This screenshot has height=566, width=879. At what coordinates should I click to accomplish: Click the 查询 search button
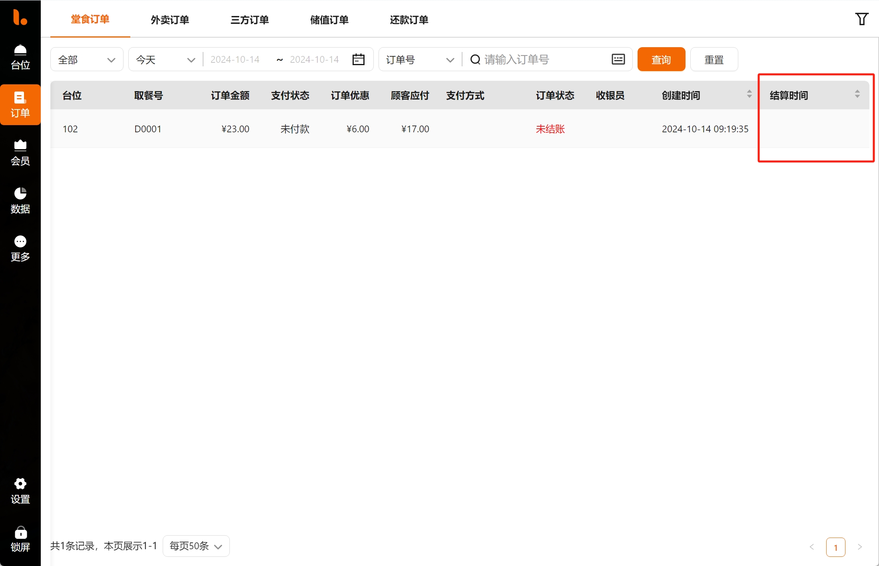(661, 60)
